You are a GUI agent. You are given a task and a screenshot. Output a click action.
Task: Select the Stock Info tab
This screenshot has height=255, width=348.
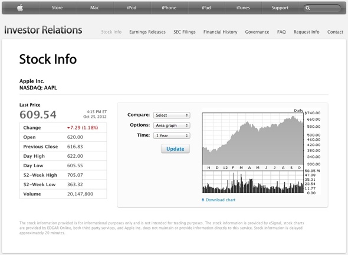[111, 32]
